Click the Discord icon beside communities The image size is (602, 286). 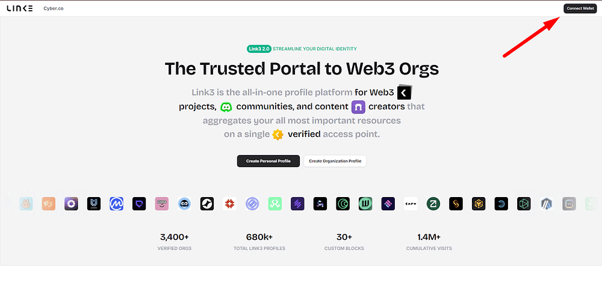click(226, 107)
